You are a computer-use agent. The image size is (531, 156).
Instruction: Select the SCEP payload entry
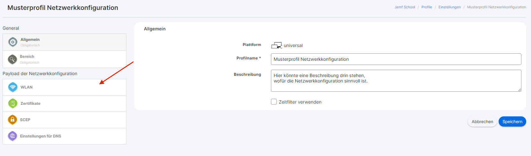click(64, 120)
